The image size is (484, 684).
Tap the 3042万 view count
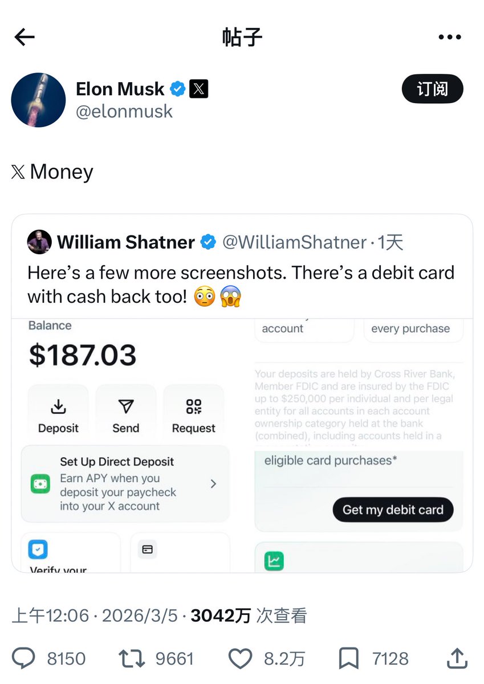221,616
